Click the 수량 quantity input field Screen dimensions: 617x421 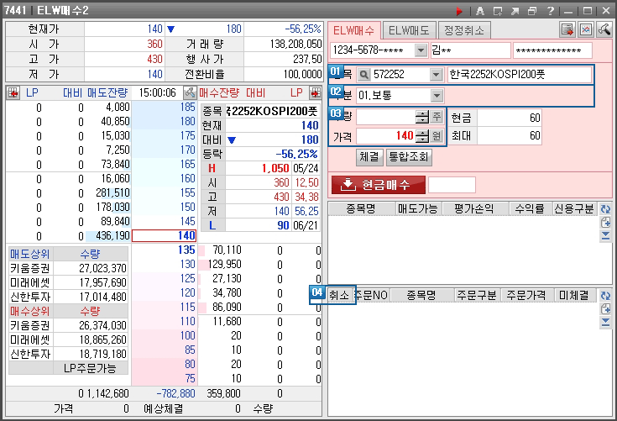(385, 116)
